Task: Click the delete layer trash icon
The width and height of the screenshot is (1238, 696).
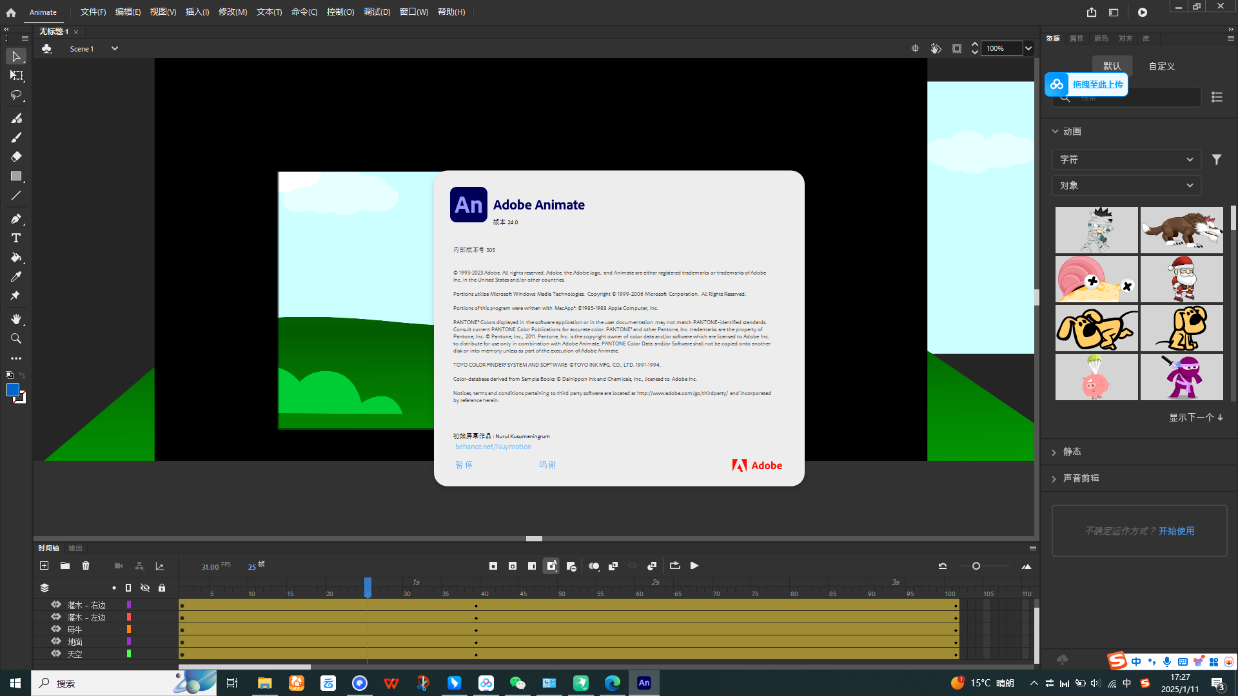Action: [86, 566]
